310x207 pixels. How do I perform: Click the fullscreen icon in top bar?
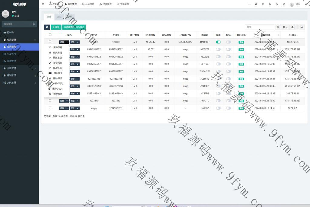click(x=284, y=4)
